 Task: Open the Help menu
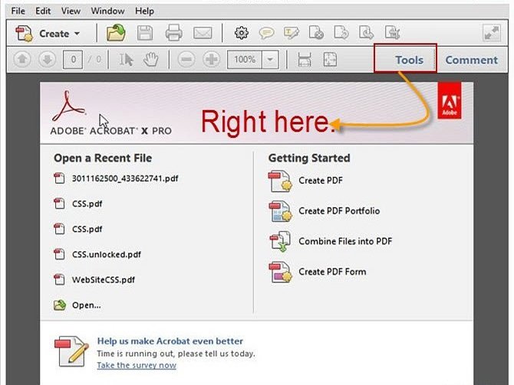pos(144,11)
